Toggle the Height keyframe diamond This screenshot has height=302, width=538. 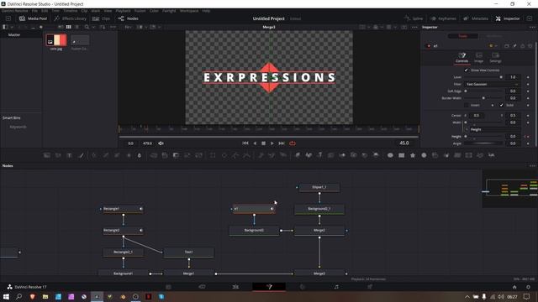pos(528,136)
